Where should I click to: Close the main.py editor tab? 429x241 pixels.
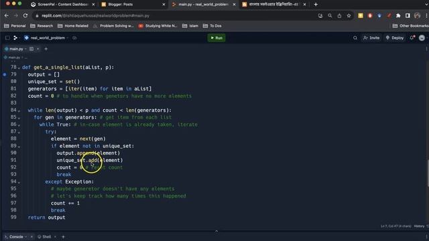point(38,49)
